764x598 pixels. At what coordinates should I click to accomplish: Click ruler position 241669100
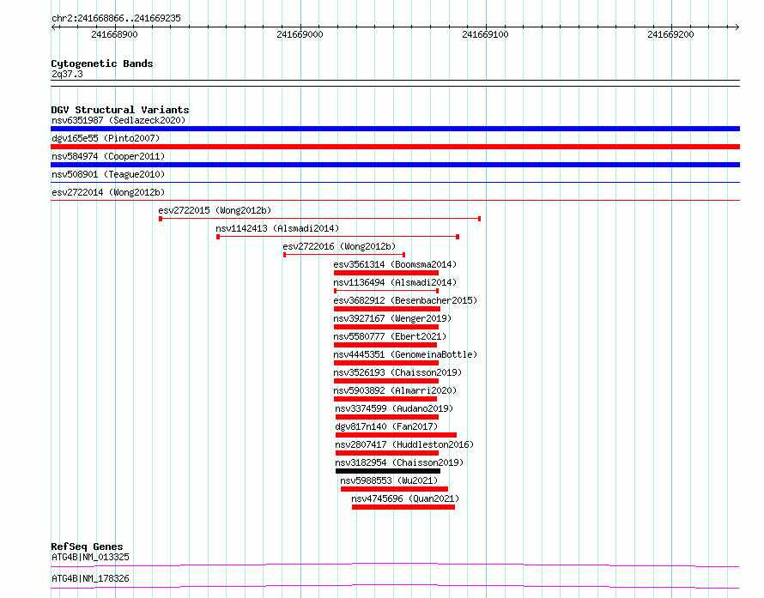(x=486, y=34)
